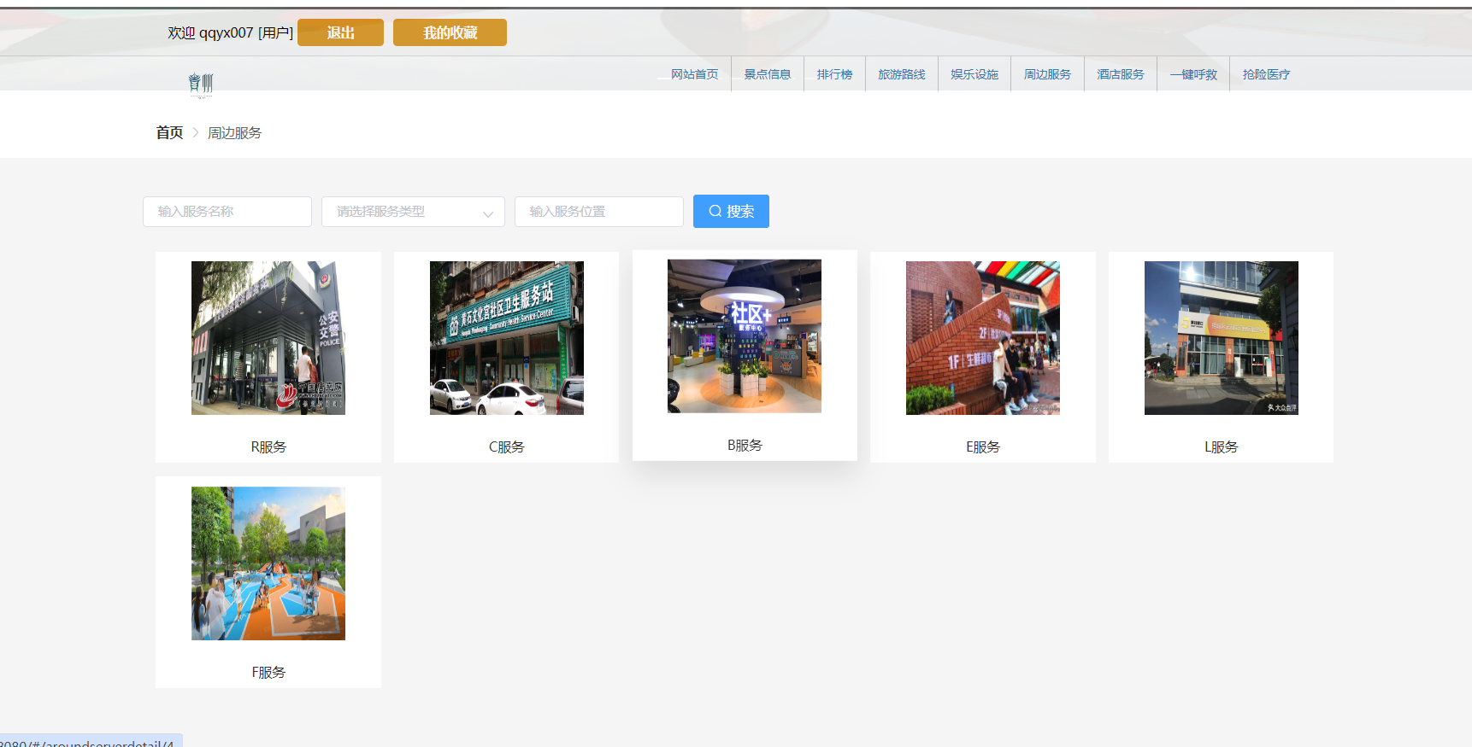
Task: Expand the 请选择服务类型 dropdown
Action: click(413, 212)
